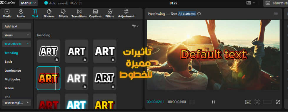Download the white glowing ART effect
Viewport: 288px width, 112px height.
point(85,86)
